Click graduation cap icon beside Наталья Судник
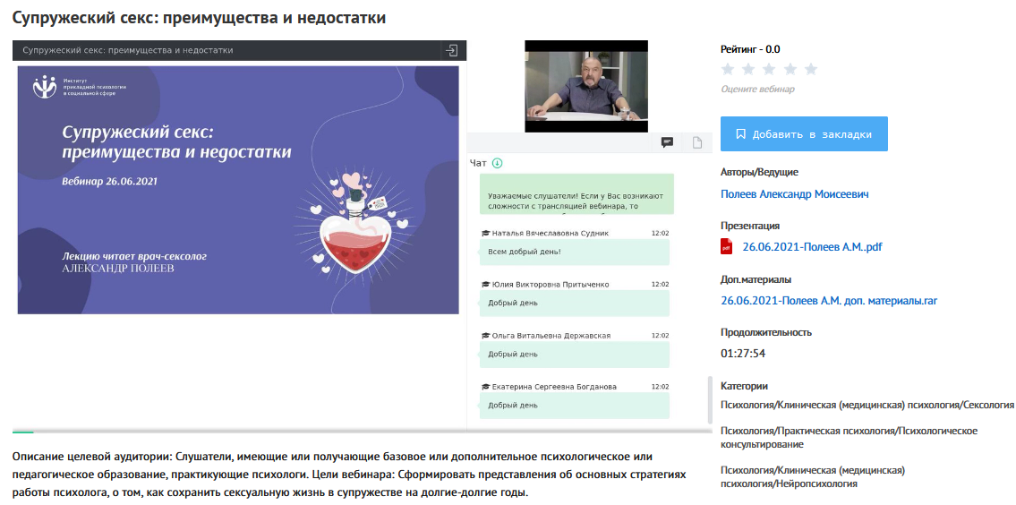Viewport: 1016px width, 505px height. [x=485, y=233]
